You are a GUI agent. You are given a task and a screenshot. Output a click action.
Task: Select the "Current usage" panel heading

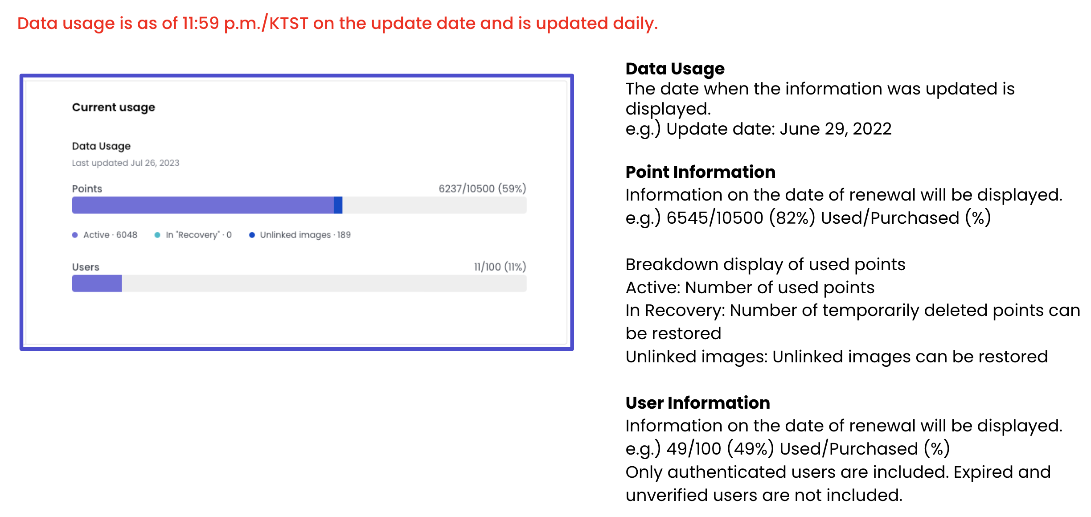click(114, 107)
